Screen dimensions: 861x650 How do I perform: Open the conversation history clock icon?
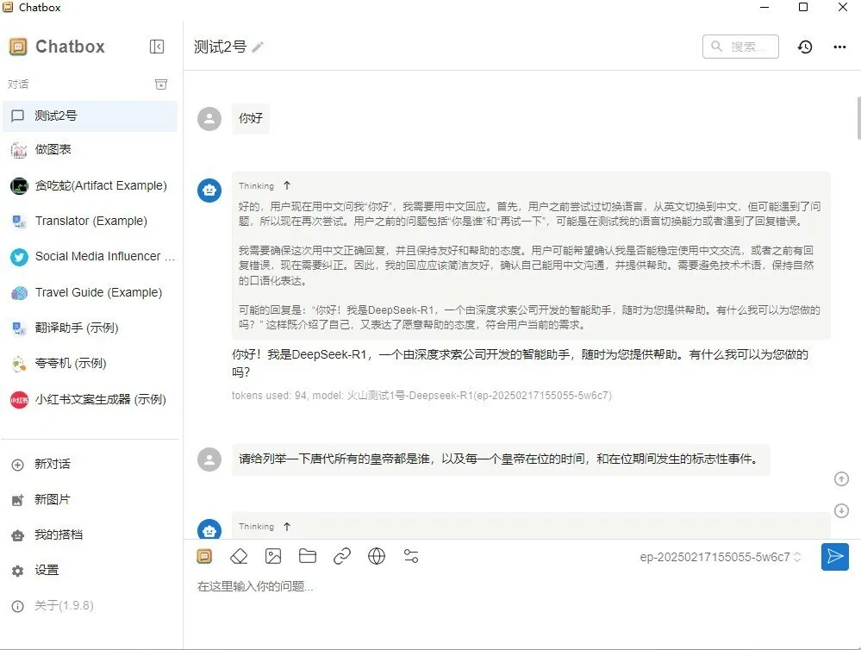coord(805,47)
